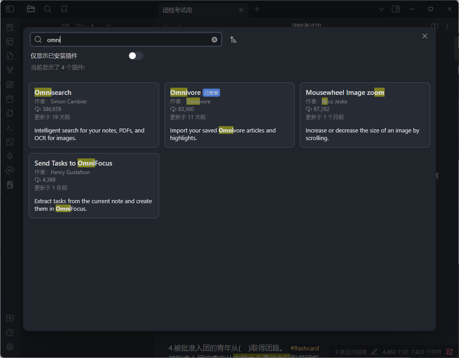Open the tab list dropdown chevron
The height and width of the screenshot is (358, 459).
tap(381, 9)
